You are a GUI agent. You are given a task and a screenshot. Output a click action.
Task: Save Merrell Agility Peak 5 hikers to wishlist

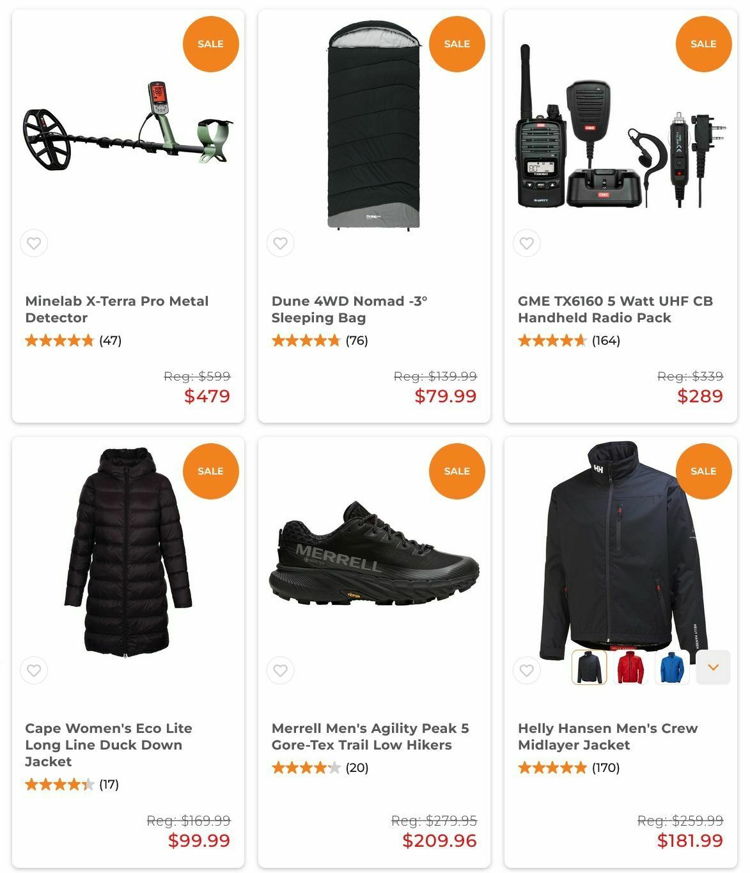280,670
